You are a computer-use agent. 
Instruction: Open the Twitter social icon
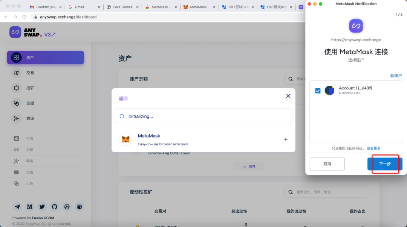click(42, 207)
